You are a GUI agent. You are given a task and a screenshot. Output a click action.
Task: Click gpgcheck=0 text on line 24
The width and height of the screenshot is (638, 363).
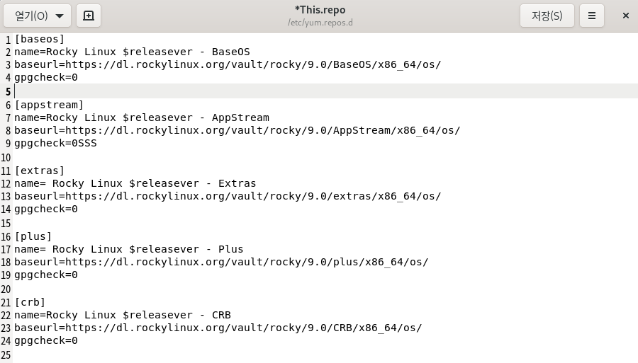46,340
